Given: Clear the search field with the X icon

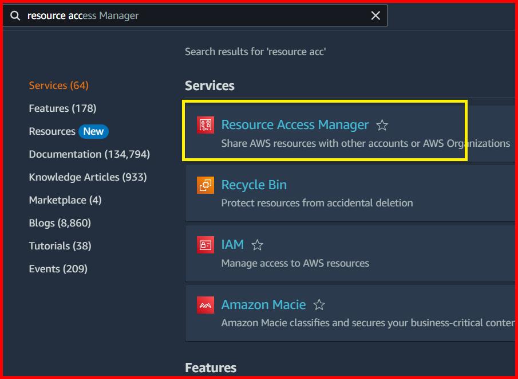Looking at the screenshot, I should point(375,15).
